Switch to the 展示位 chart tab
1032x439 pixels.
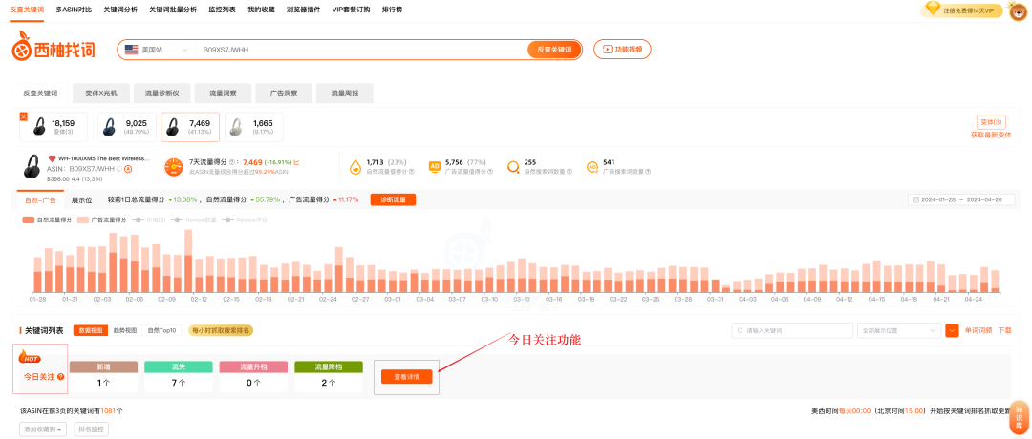coord(81,199)
